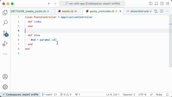The width and height of the screenshot is (172, 97).
Task: Split the editor to the right
Action: pyautogui.click(x=162, y=11)
